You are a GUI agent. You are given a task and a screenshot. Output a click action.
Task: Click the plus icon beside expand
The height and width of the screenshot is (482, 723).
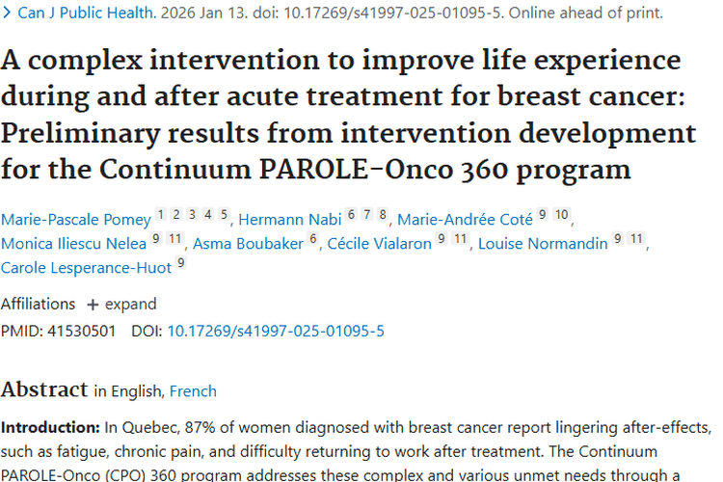(x=93, y=305)
